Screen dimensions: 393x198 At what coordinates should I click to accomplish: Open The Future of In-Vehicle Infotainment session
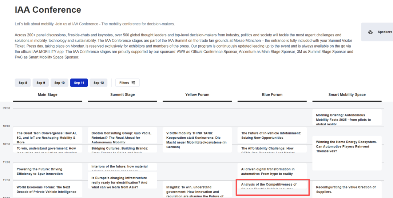point(272,136)
